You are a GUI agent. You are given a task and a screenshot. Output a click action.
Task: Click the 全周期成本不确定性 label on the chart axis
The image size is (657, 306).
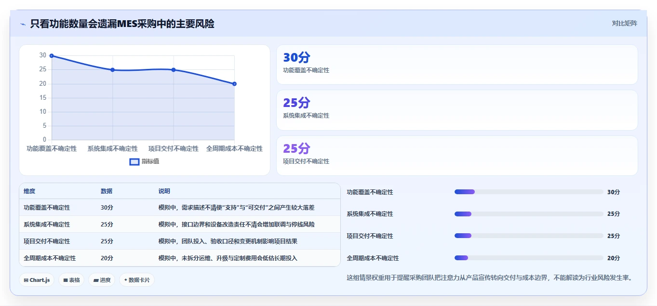tap(235, 149)
